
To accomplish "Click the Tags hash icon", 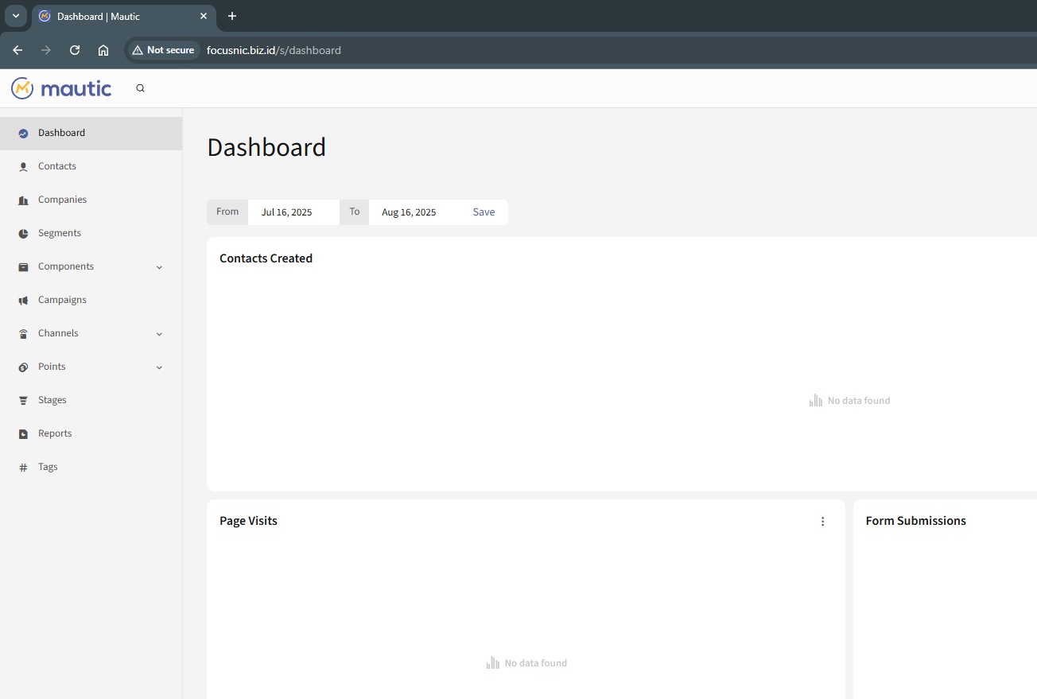I will [x=23, y=468].
